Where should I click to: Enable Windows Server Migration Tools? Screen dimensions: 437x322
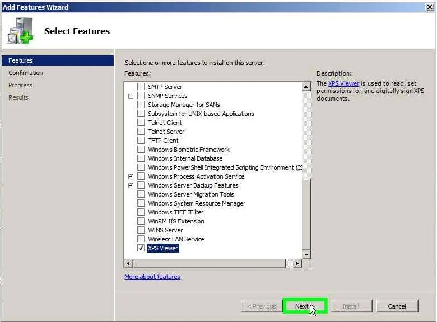pyautogui.click(x=141, y=194)
